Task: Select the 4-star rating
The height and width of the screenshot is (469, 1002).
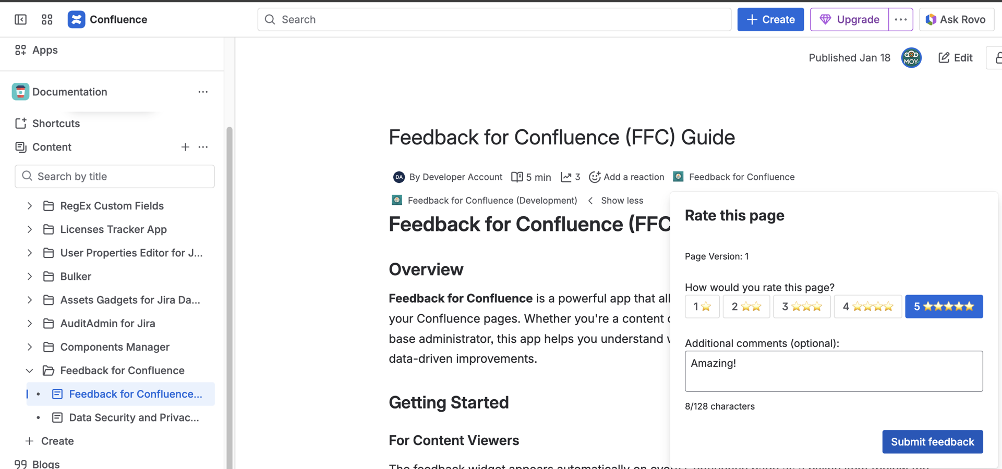Action: 867,306
